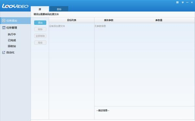
Task: Click the 移除 button
Action: (x=40, y=29)
